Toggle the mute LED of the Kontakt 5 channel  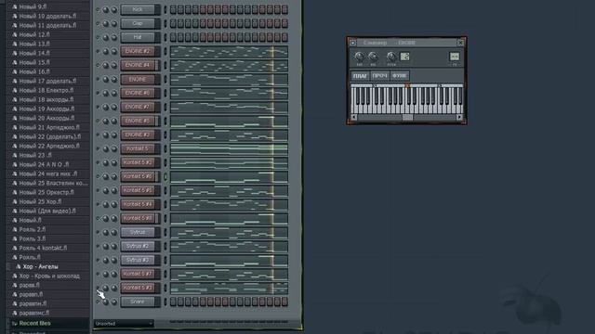click(98, 148)
